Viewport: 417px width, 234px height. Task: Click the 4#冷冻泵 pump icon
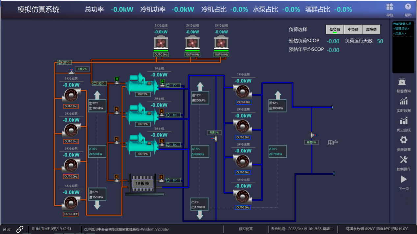click(x=243, y=197)
